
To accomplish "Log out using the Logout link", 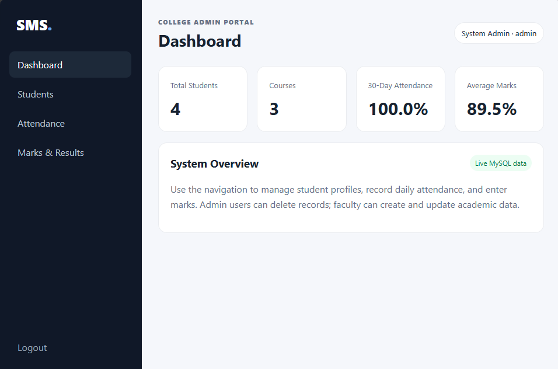I will (32, 347).
